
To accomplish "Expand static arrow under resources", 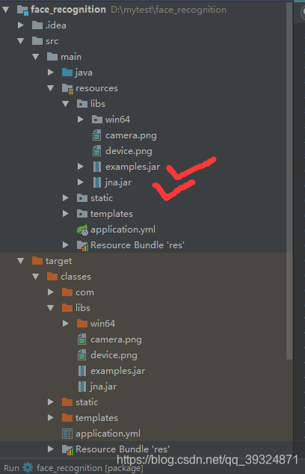I will tap(66, 197).
